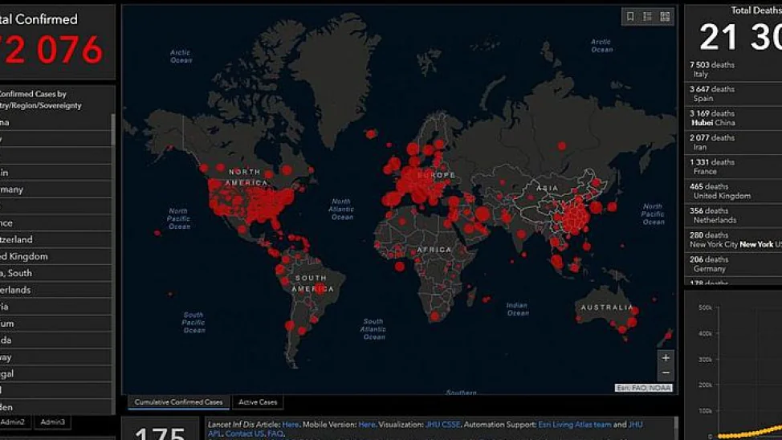Follow the JHU CSSE link
This screenshot has width=782, height=440.
(443, 425)
